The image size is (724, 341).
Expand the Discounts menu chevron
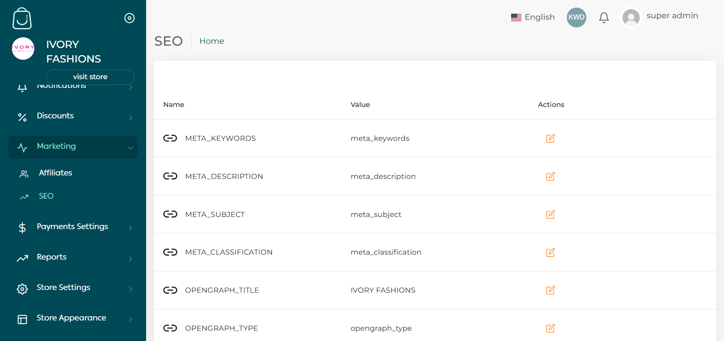[x=130, y=118]
